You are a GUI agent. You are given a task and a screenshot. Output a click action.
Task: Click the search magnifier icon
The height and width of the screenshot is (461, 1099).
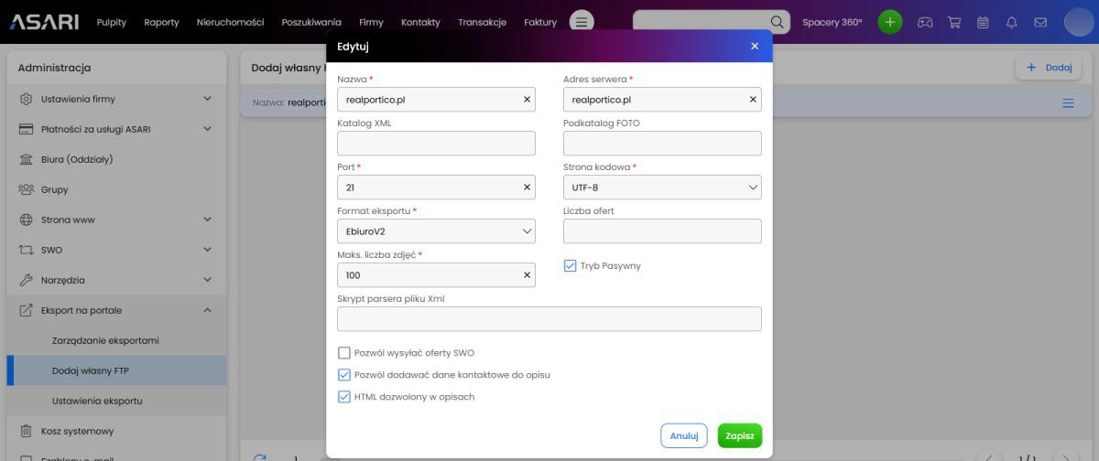(777, 22)
